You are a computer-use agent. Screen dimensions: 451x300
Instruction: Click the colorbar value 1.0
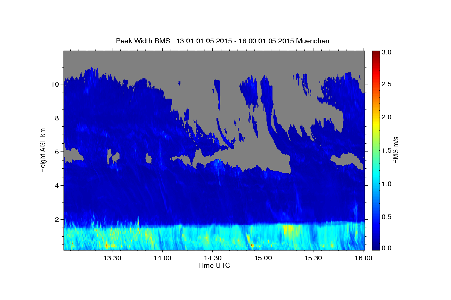[387, 183]
